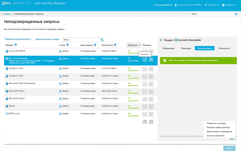Screen dimensions: 241x152
Task: Open the Access till DEMO1 product row
Action: pyautogui.click(x=17, y=51)
